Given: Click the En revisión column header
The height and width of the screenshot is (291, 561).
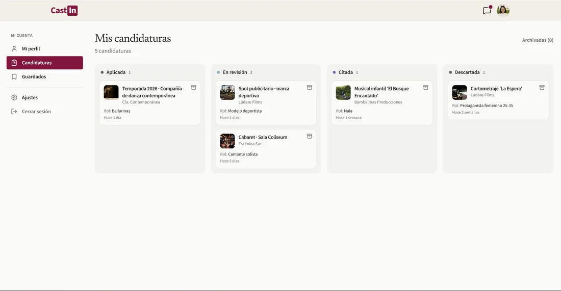Looking at the screenshot, I should pos(235,72).
